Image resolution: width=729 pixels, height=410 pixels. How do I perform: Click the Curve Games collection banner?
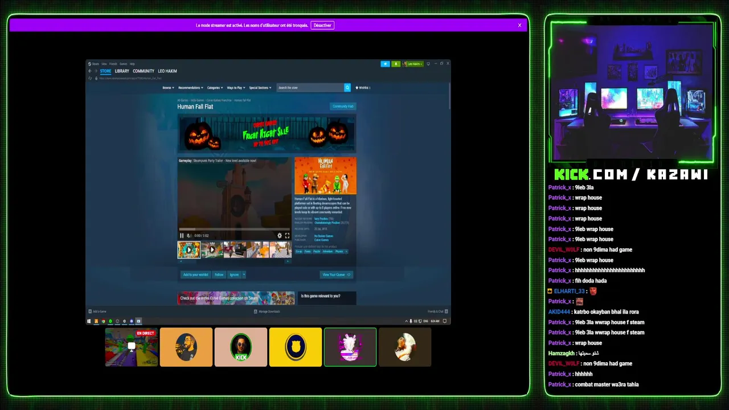236,298
